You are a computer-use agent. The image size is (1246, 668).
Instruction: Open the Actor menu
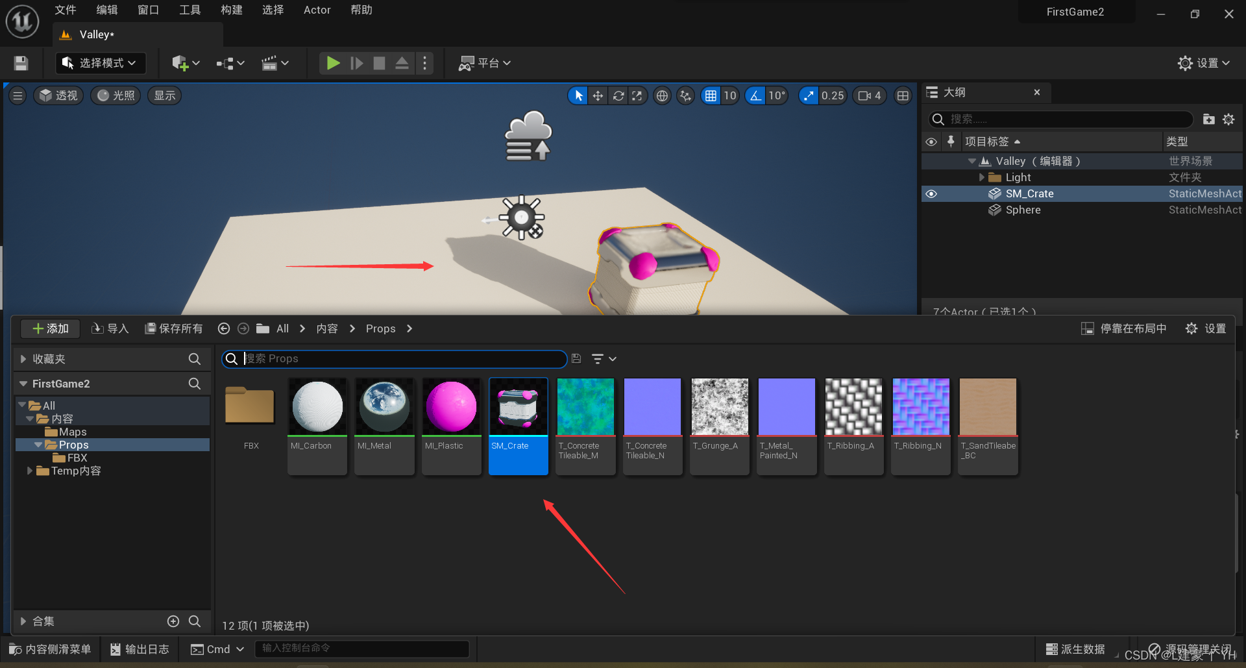[x=317, y=10]
